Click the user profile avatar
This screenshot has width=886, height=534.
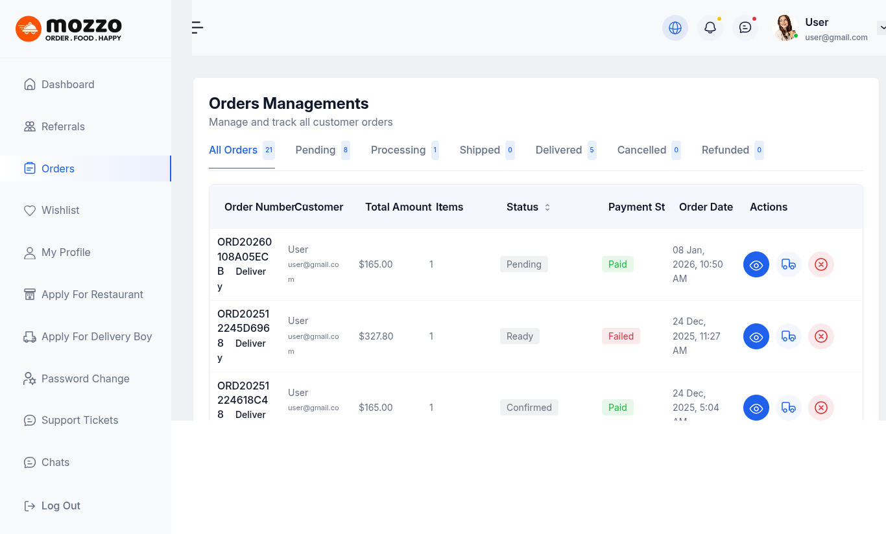pyautogui.click(x=785, y=28)
